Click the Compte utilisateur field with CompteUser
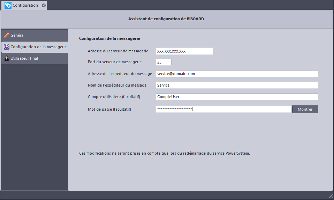This screenshot has height=200, width=334. [x=237, y=97]
